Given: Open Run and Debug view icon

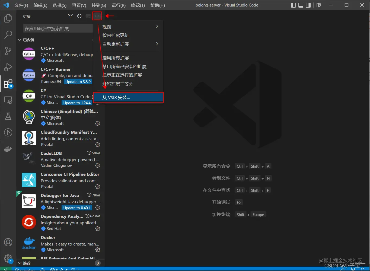Looking at the screenshot, I should pyautogui.click(x=8, y=67).
